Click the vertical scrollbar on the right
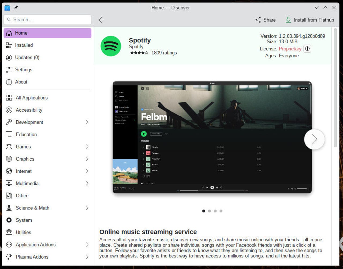Viewport: 343px width, 269px height. click(x=335, y=89)
